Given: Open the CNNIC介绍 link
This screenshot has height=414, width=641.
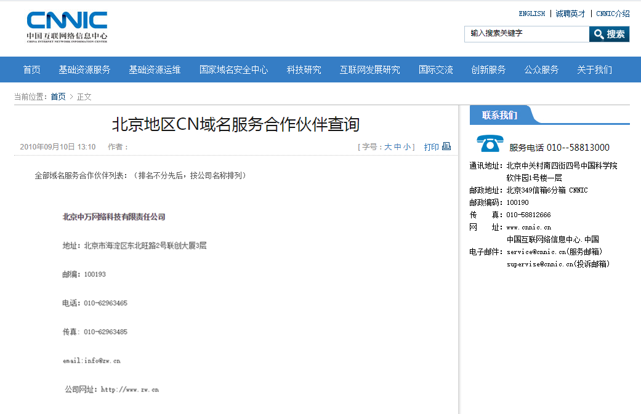Looking at the screenshot, I should click(x=613, y=14).
